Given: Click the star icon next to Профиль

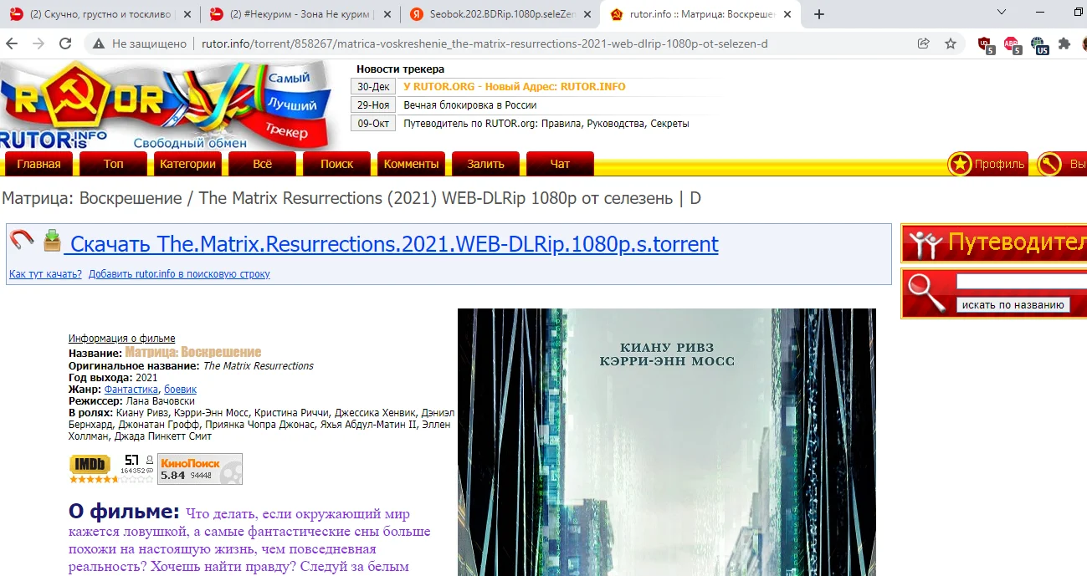Looking at the screenshot, I should pos(958,164).
